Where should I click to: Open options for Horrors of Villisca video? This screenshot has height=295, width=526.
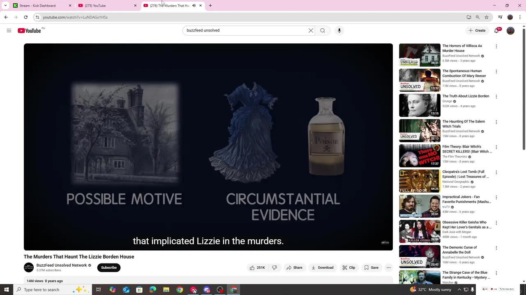(496, 46)
